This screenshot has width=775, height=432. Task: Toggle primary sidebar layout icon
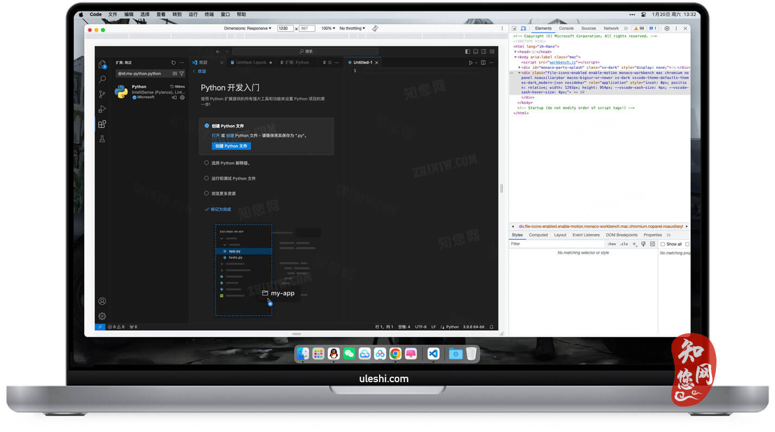(468, 51)
